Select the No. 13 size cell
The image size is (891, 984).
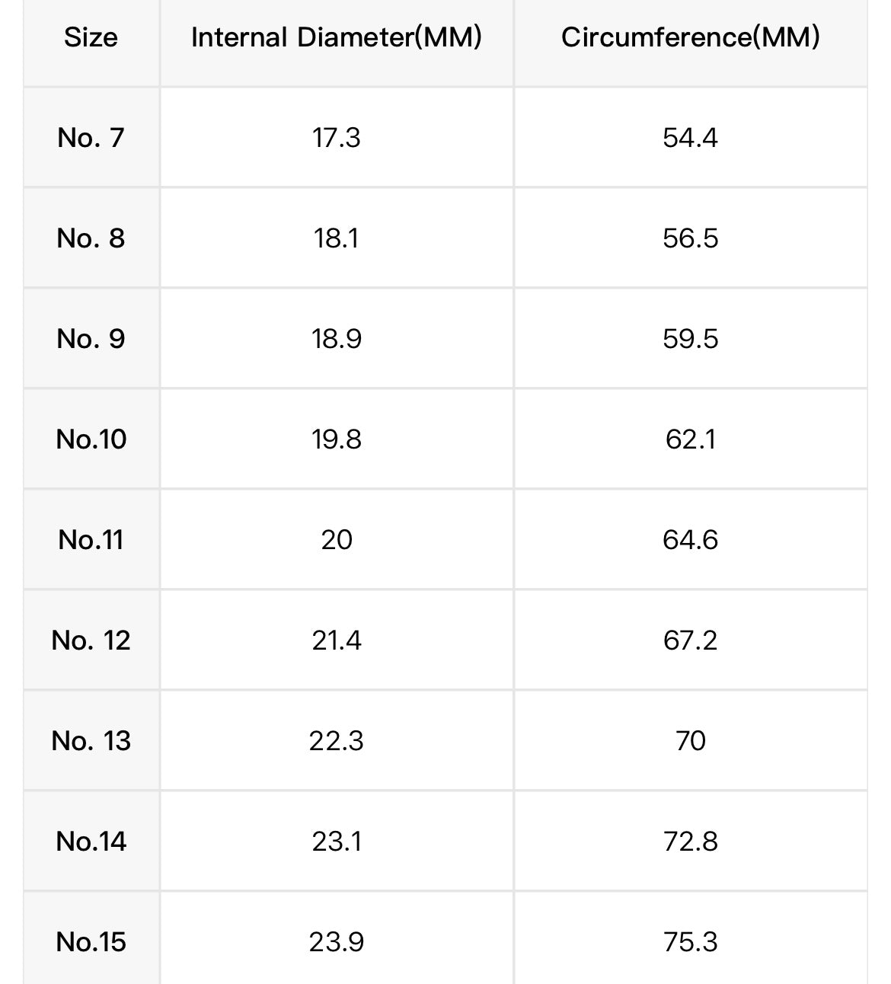[91, 741]
